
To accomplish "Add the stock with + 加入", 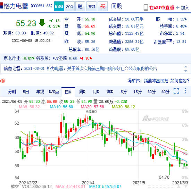I will (183, 8).
